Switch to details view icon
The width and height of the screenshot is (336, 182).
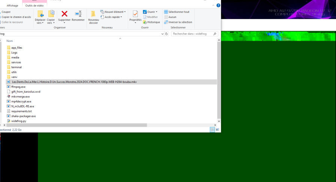click(212, 130)
